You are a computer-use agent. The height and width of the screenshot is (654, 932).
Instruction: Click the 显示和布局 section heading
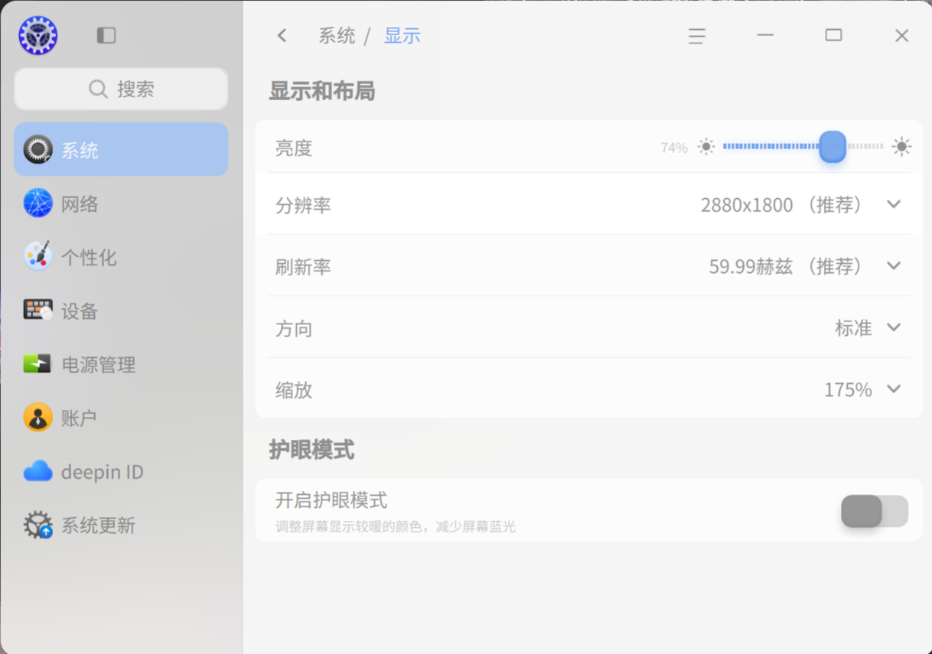(x=322, y=91)
